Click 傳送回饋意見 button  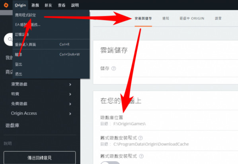point(40,158)
